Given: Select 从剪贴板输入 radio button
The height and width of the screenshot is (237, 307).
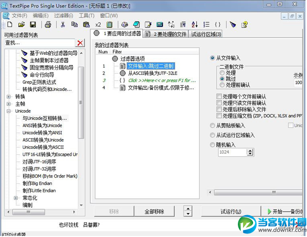Looking at the screenshot, I should pos(212,125).
